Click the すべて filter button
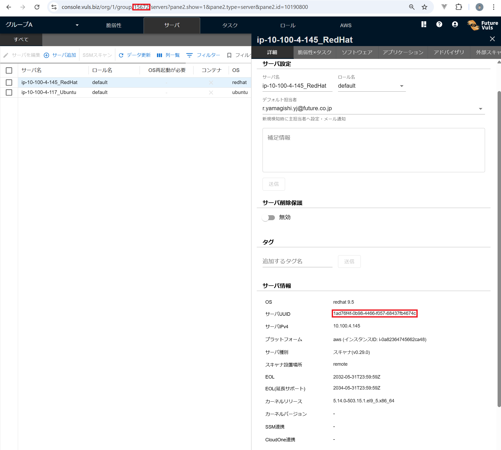 (21, 40)
